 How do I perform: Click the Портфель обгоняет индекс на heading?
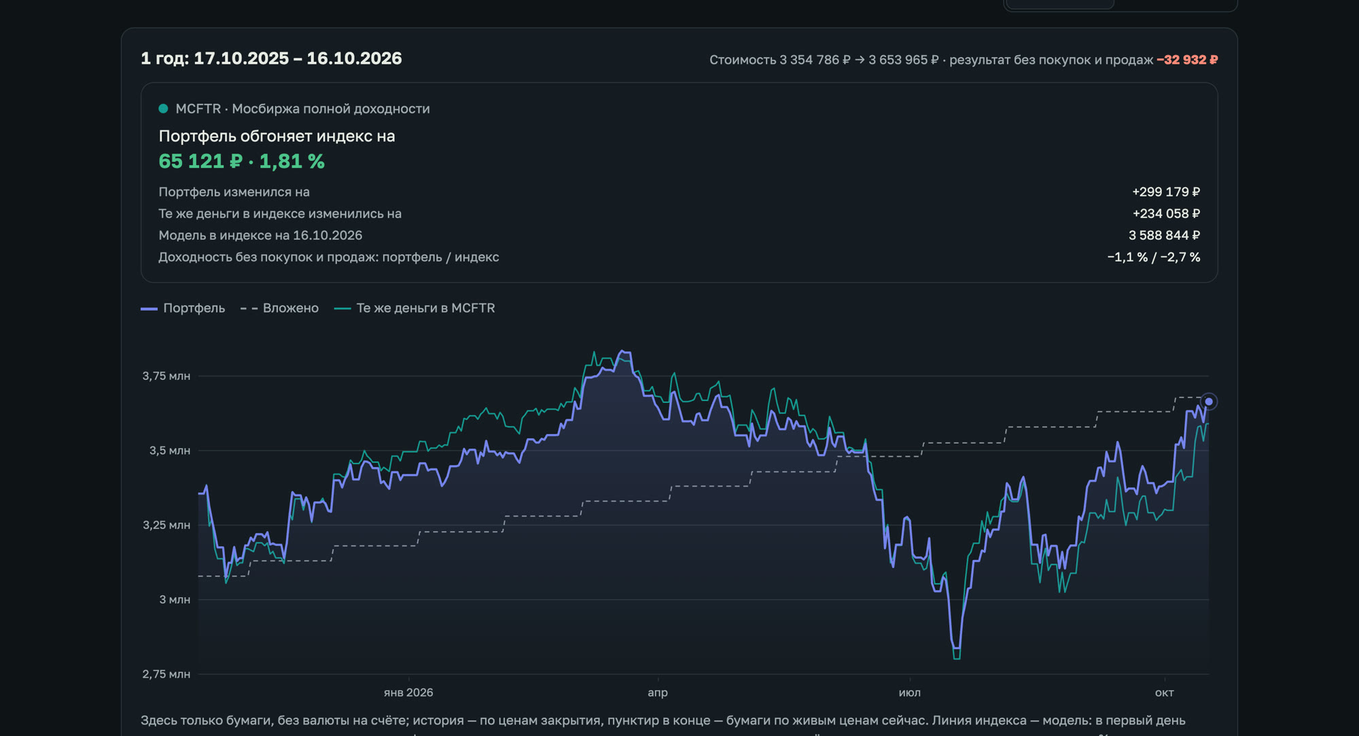click(x=277, y=136)
